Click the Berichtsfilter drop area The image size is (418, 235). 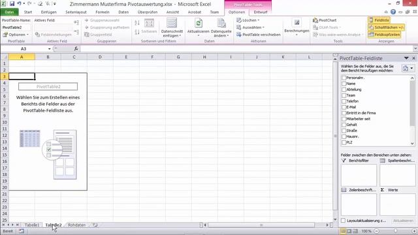point(359,175)
